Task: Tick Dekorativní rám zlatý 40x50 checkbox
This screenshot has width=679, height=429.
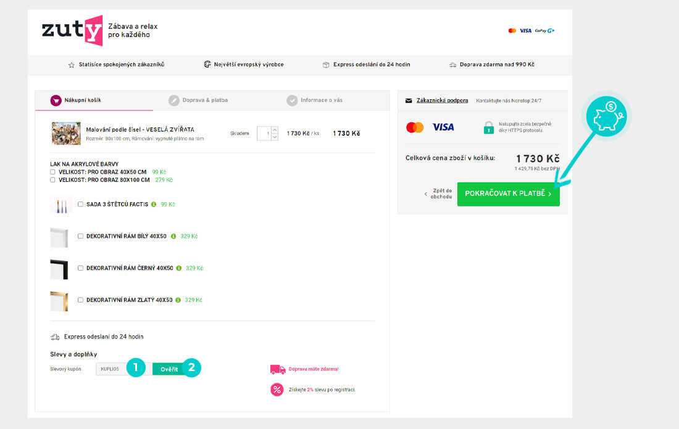Action: coord(81,300)
